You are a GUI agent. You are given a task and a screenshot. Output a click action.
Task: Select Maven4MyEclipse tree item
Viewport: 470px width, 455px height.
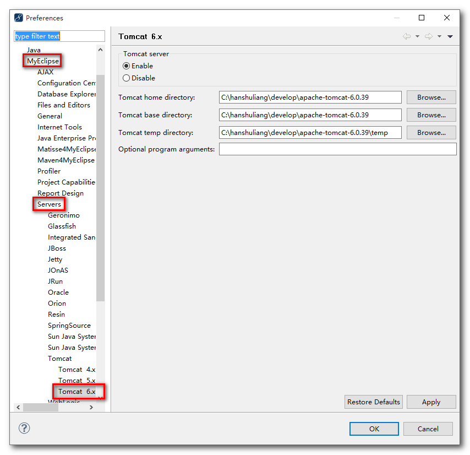coord(66,160)
